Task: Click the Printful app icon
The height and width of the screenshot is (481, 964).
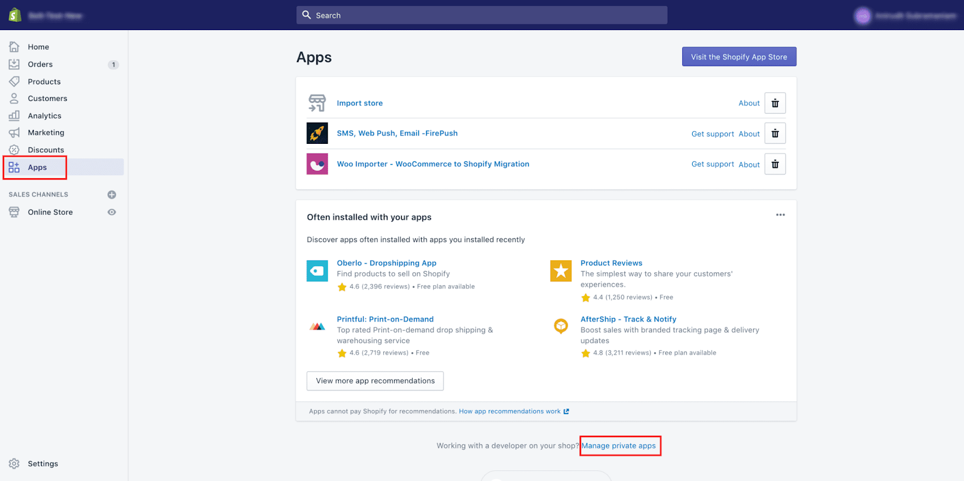Action: point(317,326)
